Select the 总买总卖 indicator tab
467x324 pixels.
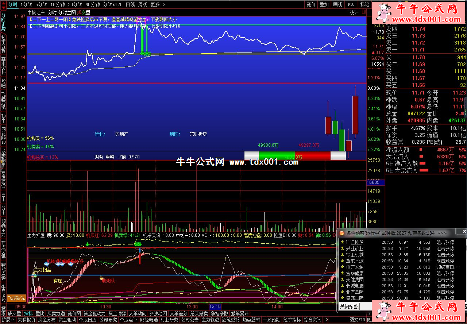(x=199, y=313)
